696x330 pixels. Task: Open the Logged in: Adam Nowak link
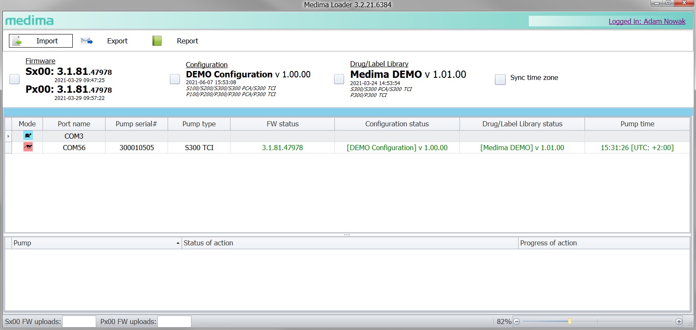click(647, 21)
